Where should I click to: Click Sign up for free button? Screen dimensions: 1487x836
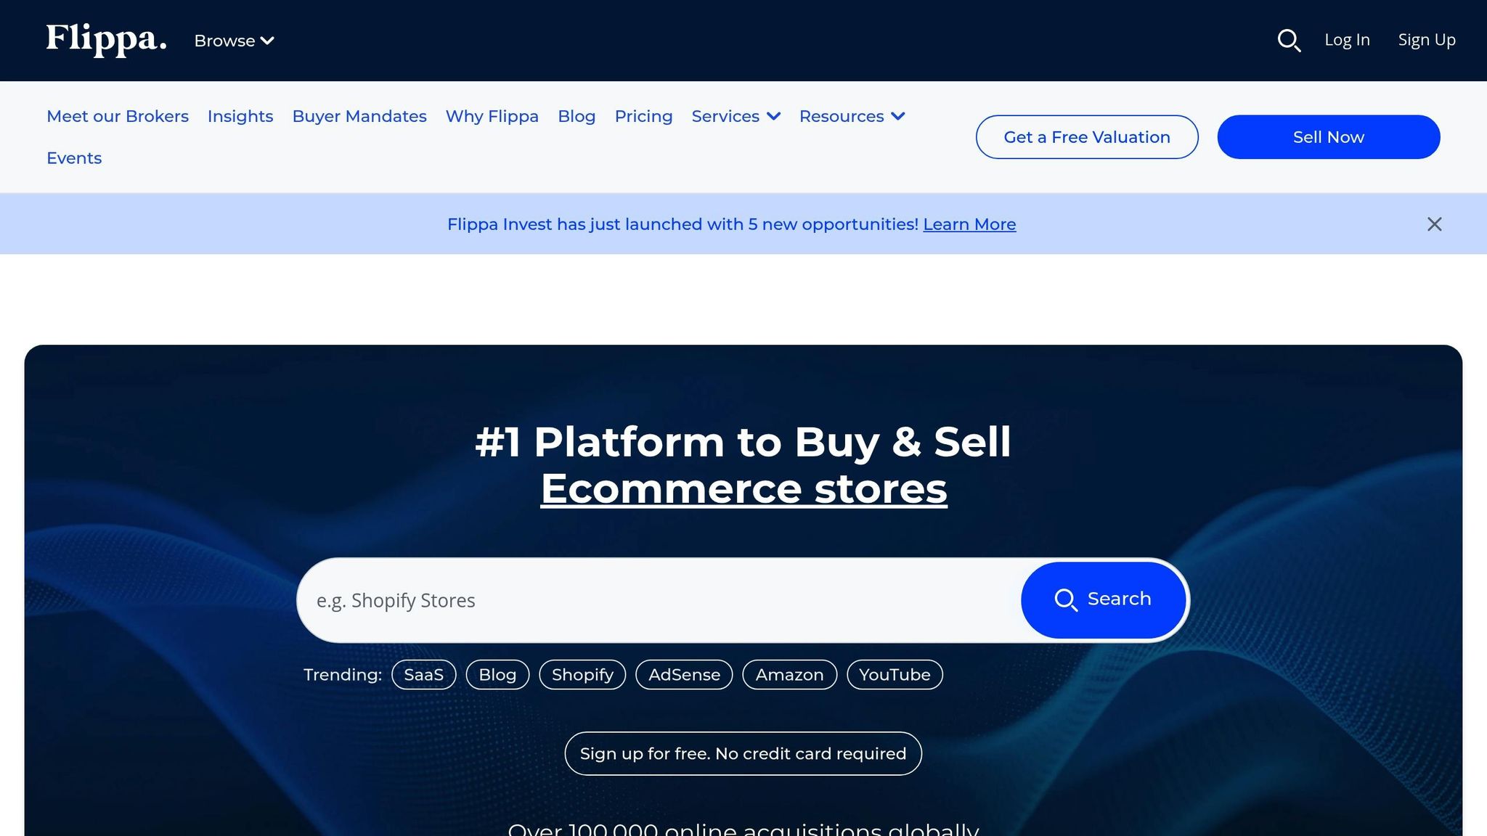pyautogui.click(x=743, y=753)
